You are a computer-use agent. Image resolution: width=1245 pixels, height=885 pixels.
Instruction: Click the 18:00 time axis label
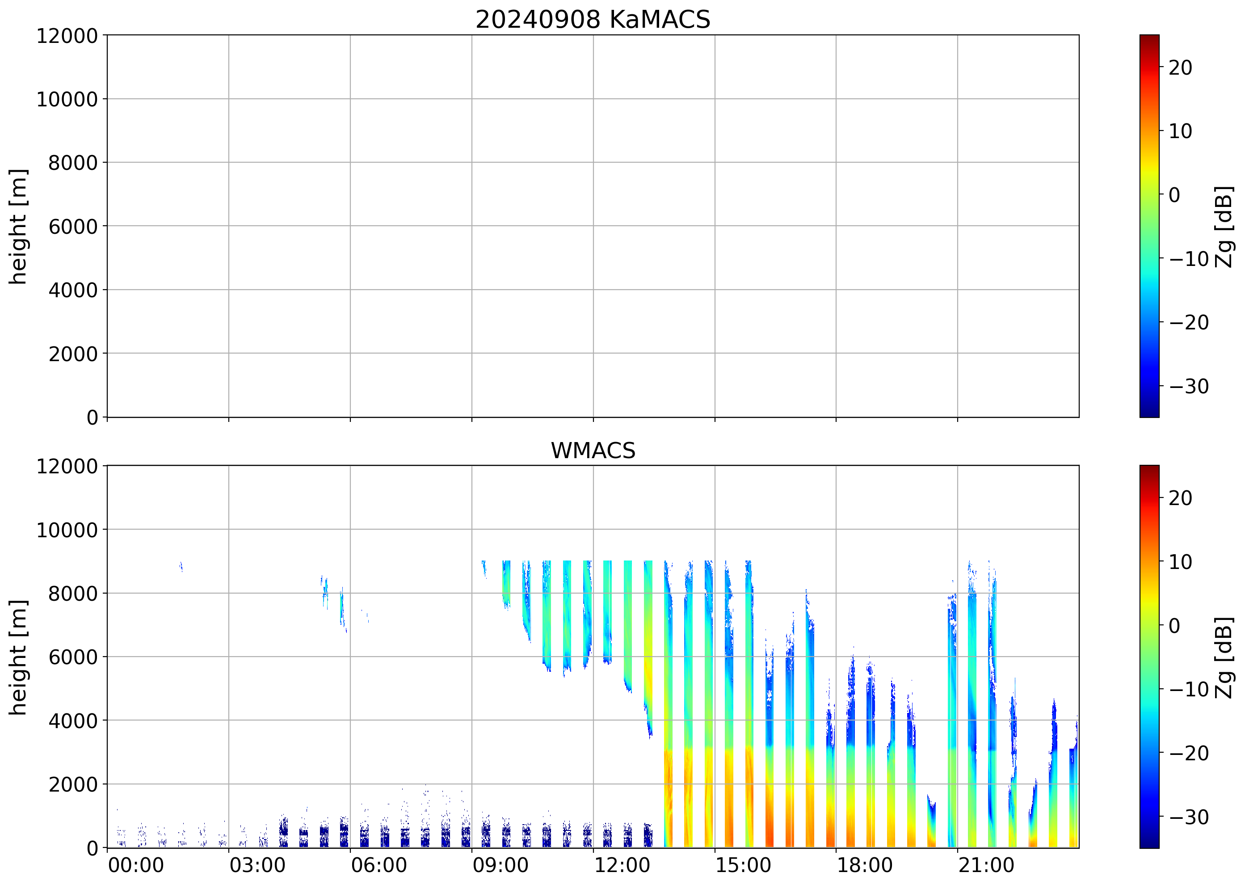864,865
